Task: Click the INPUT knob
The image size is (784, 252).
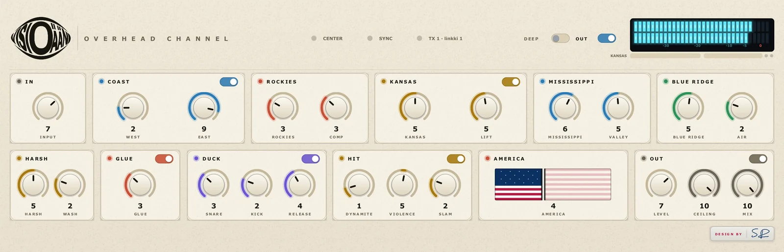Action: 48,107
